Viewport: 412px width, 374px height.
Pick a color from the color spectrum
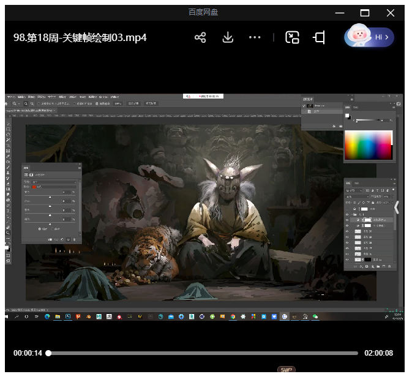(x=368, y=144)
